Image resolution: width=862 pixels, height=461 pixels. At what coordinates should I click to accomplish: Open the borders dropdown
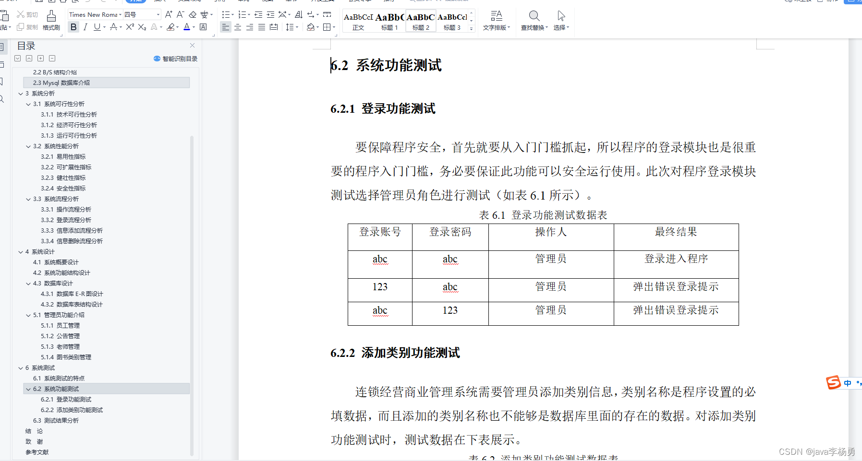[334, 27]
